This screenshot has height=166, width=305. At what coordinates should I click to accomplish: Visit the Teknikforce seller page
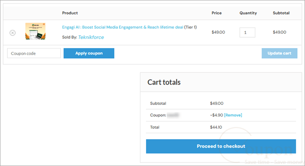91,37
